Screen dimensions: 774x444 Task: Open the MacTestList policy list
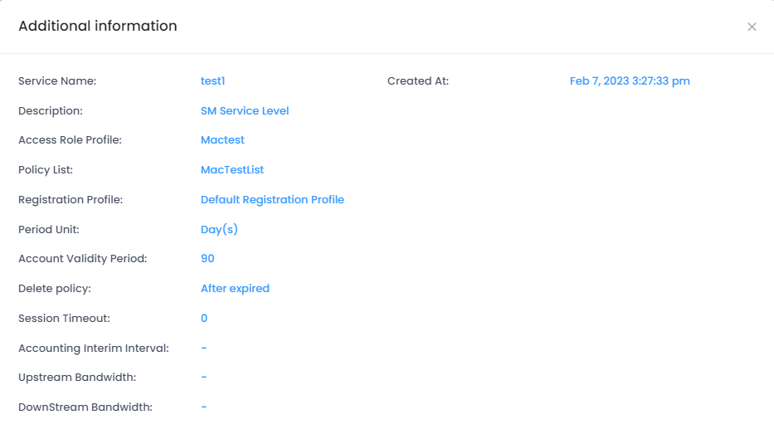click(x=232, y=170)
